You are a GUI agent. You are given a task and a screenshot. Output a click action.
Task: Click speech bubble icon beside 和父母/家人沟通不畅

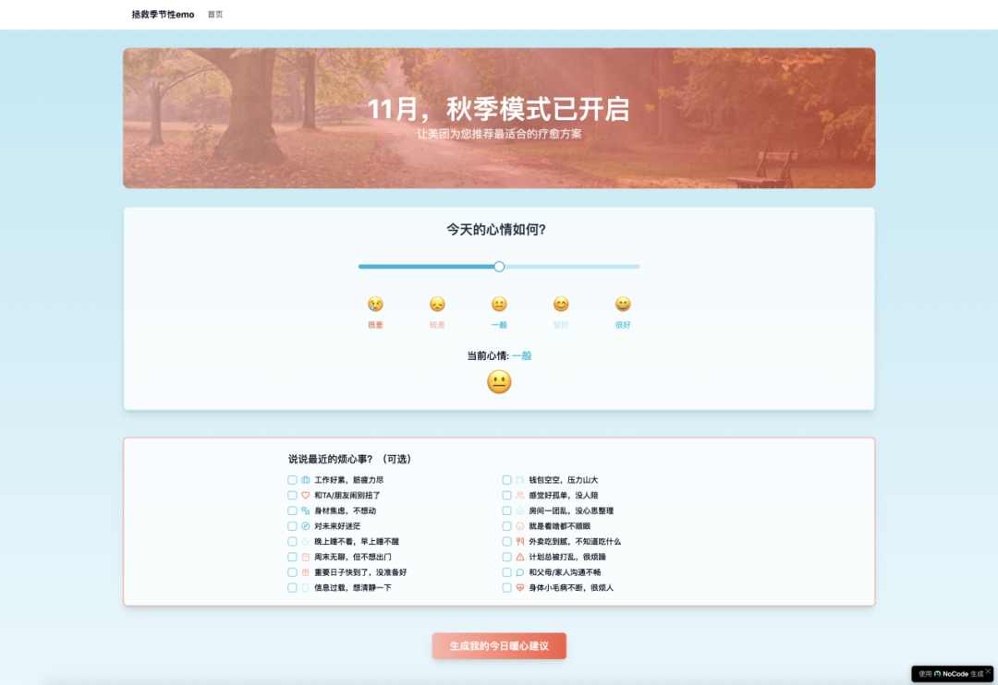pos(520,572)
